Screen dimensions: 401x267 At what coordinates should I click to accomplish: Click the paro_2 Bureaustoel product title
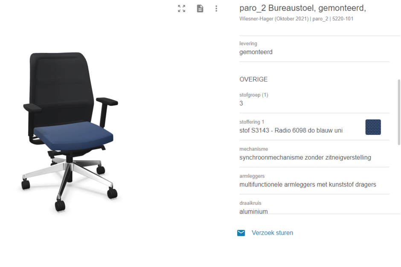pyautogui.click(x=302, y=8)
